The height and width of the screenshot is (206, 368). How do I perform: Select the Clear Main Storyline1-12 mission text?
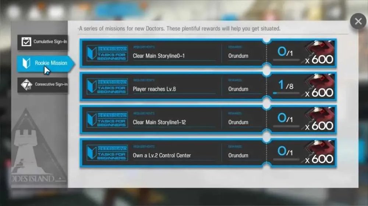coord(159,122)
